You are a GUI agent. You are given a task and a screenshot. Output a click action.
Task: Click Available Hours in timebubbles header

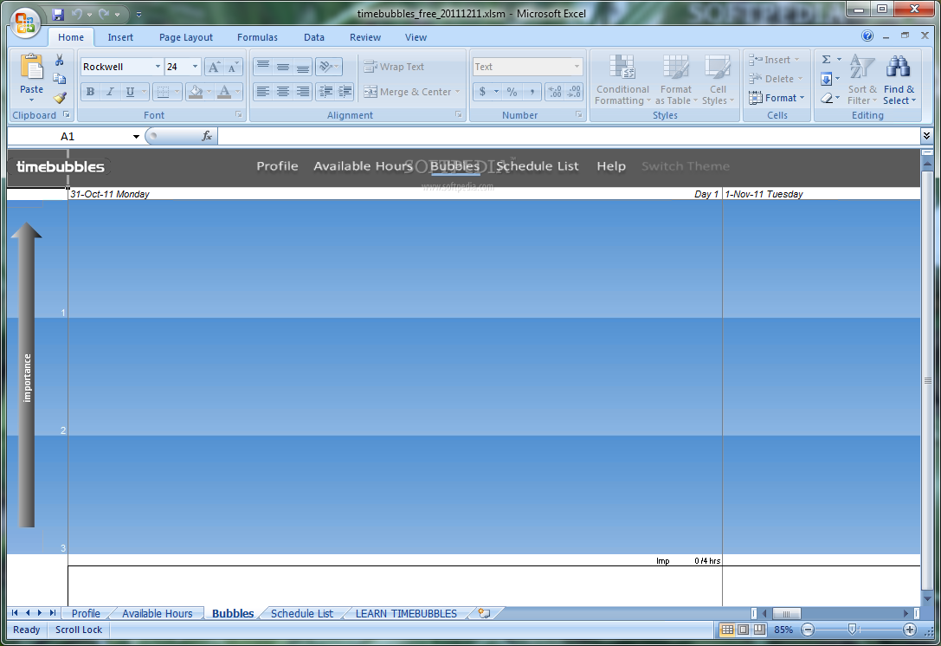pyautogui.click(x=363, y=166)
